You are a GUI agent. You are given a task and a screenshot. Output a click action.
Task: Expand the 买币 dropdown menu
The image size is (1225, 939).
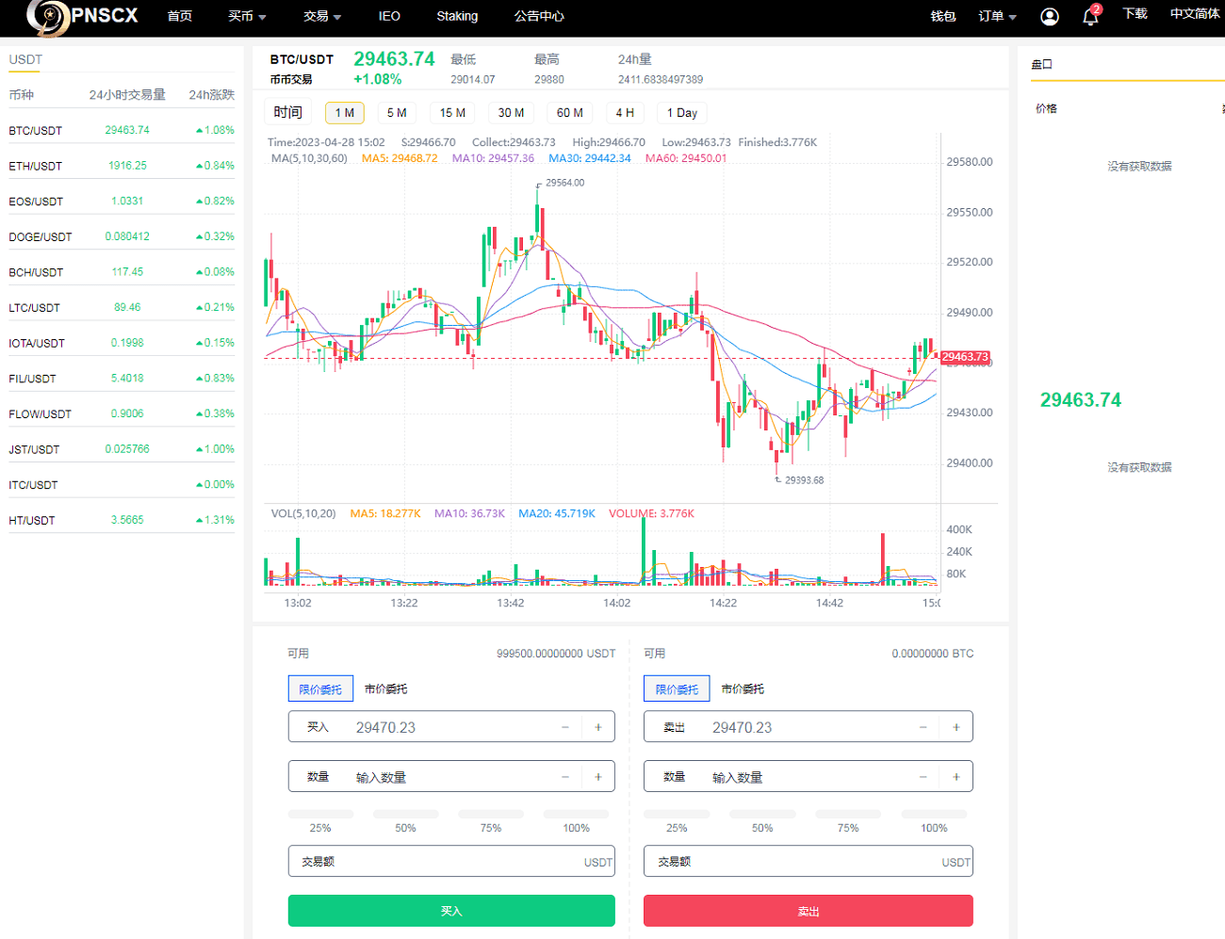tap(247, 16)
